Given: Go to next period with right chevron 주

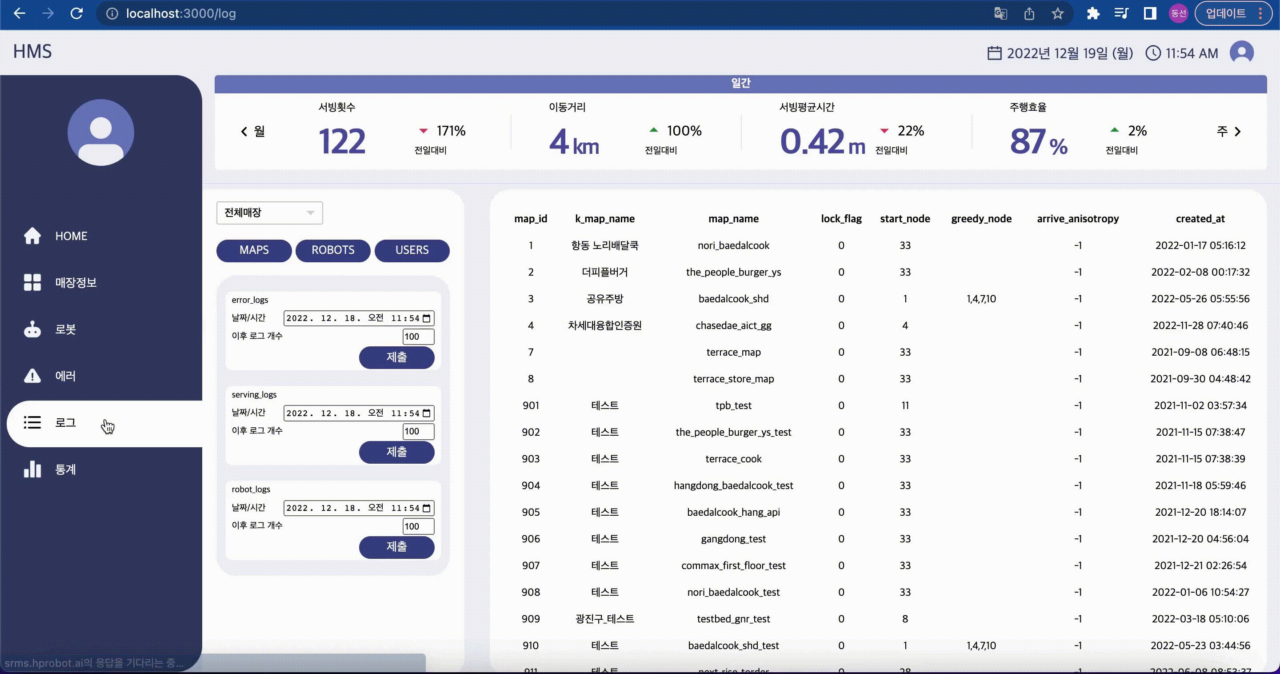Looking at the screenshot, I should click(x=1238, y=132).
